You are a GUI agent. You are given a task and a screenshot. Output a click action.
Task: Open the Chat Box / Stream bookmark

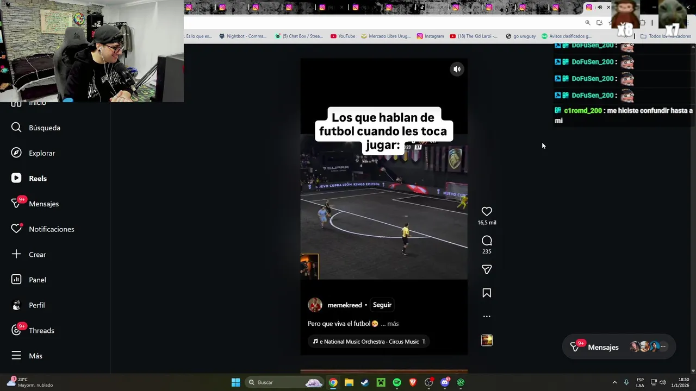click(299, 36)
